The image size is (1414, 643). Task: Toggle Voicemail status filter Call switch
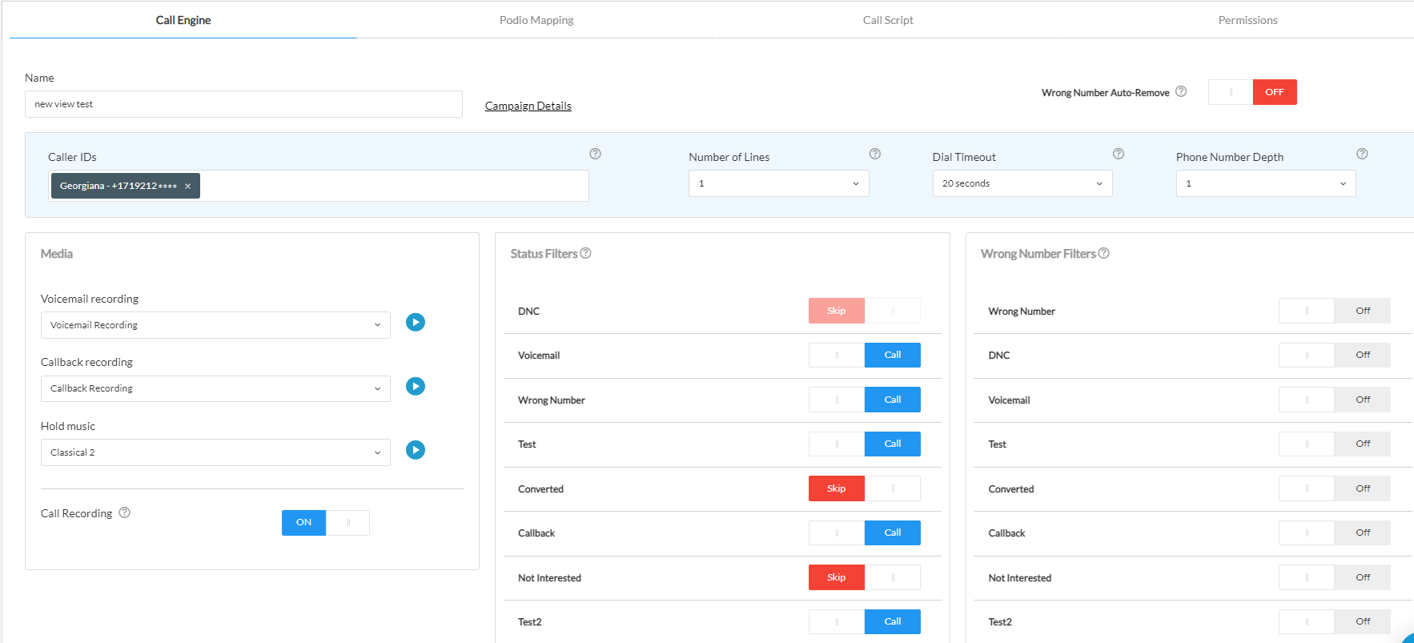click(864, 356)
